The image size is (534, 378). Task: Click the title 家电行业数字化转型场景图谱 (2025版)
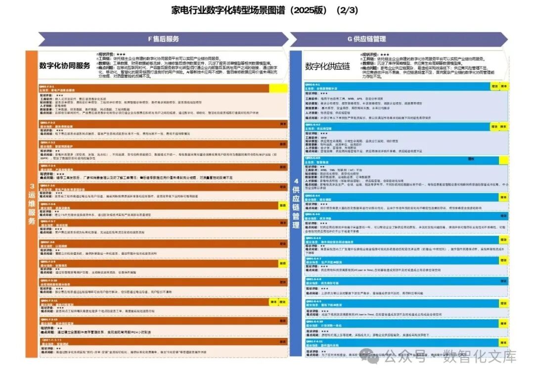tap(264, 10)
